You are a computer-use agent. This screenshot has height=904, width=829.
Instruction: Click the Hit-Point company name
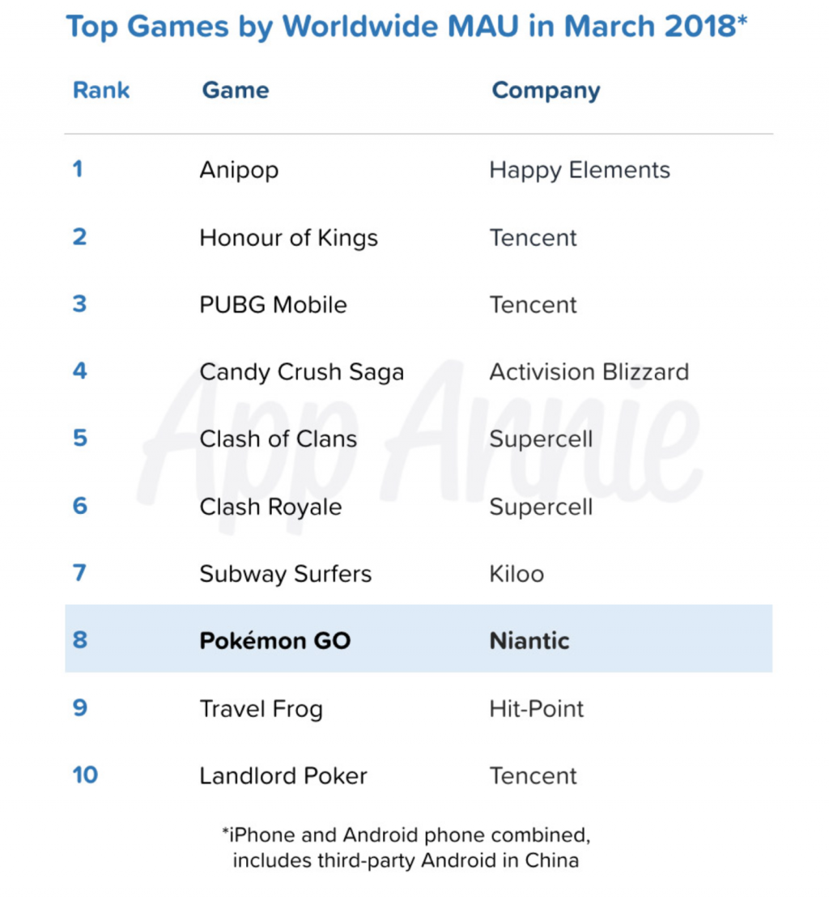click(x=537, y=709)
